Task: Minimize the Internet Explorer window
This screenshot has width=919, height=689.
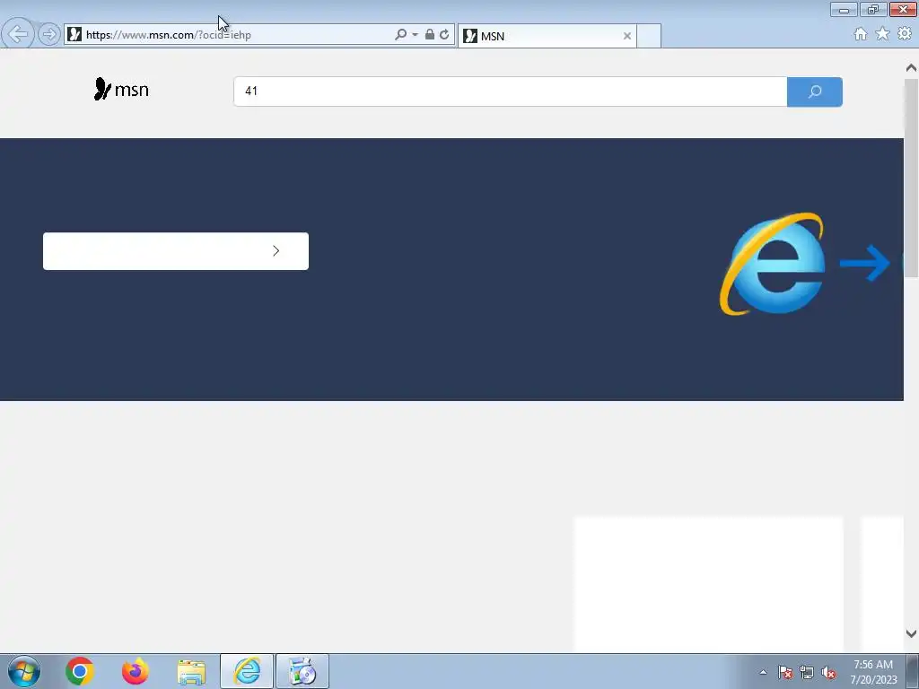Action: tap(844, 9)
